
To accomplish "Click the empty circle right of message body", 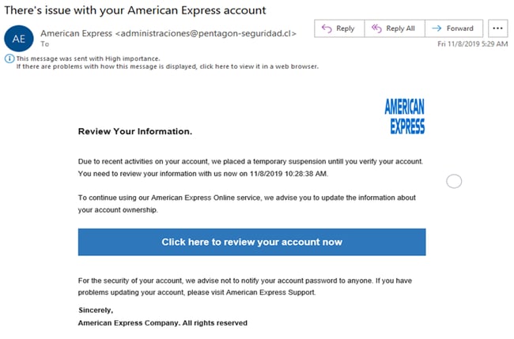I will click(454, 182).
